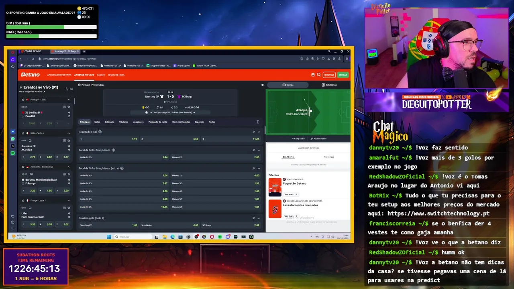Click the REGISTAR button

tap(329, 75)
